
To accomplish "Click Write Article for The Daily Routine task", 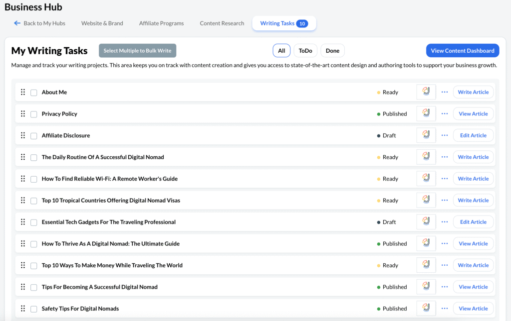I will (x=473, y=157).
